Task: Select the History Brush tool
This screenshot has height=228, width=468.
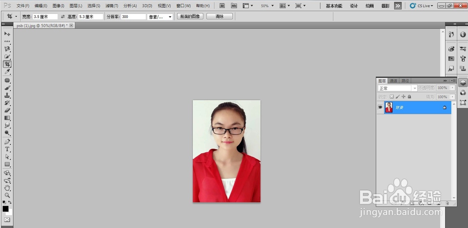Action: tap(7, 103)
